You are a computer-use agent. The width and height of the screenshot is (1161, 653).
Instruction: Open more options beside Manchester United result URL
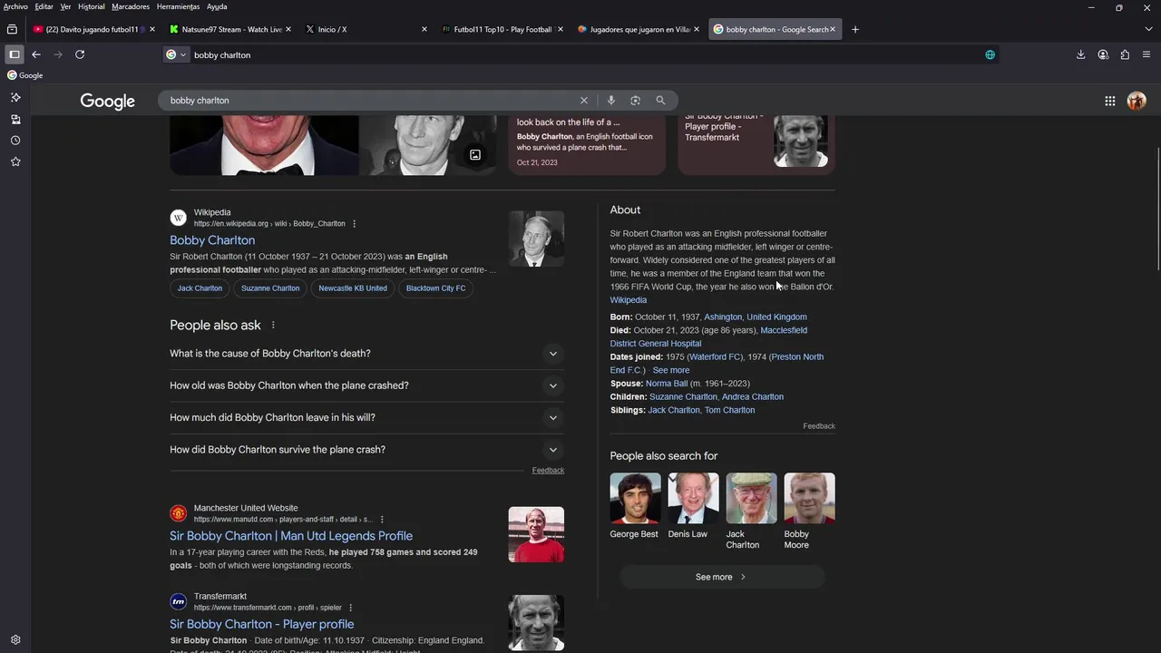click(382, 520)
